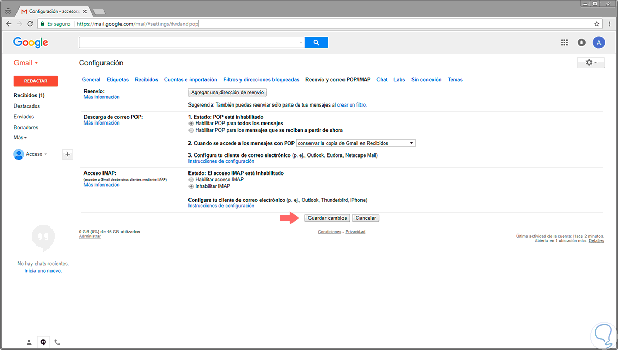Click the Guardar cambios button

[327, 218]
